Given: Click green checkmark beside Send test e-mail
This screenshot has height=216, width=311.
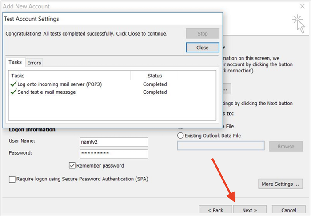Looking at the screenshot, I should tap(13, 92).
